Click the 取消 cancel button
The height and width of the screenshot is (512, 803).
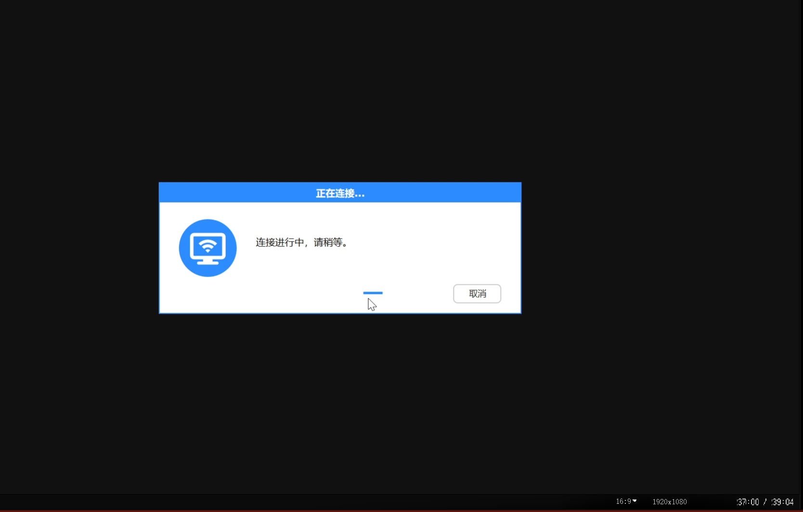coord(477,294)
